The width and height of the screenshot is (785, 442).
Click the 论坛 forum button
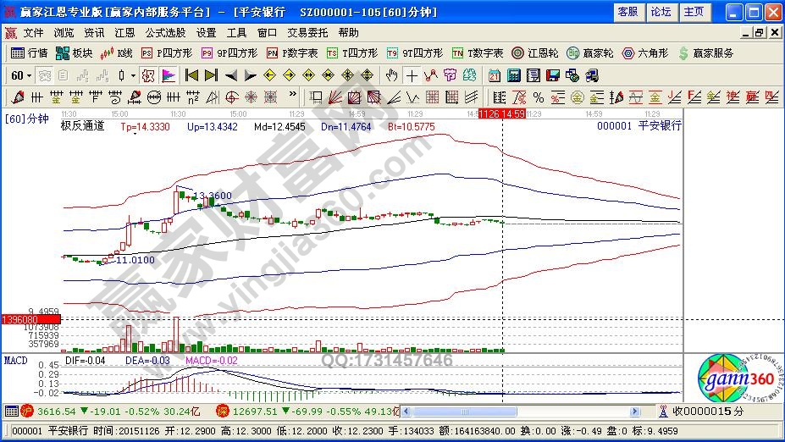coord(661,12)
